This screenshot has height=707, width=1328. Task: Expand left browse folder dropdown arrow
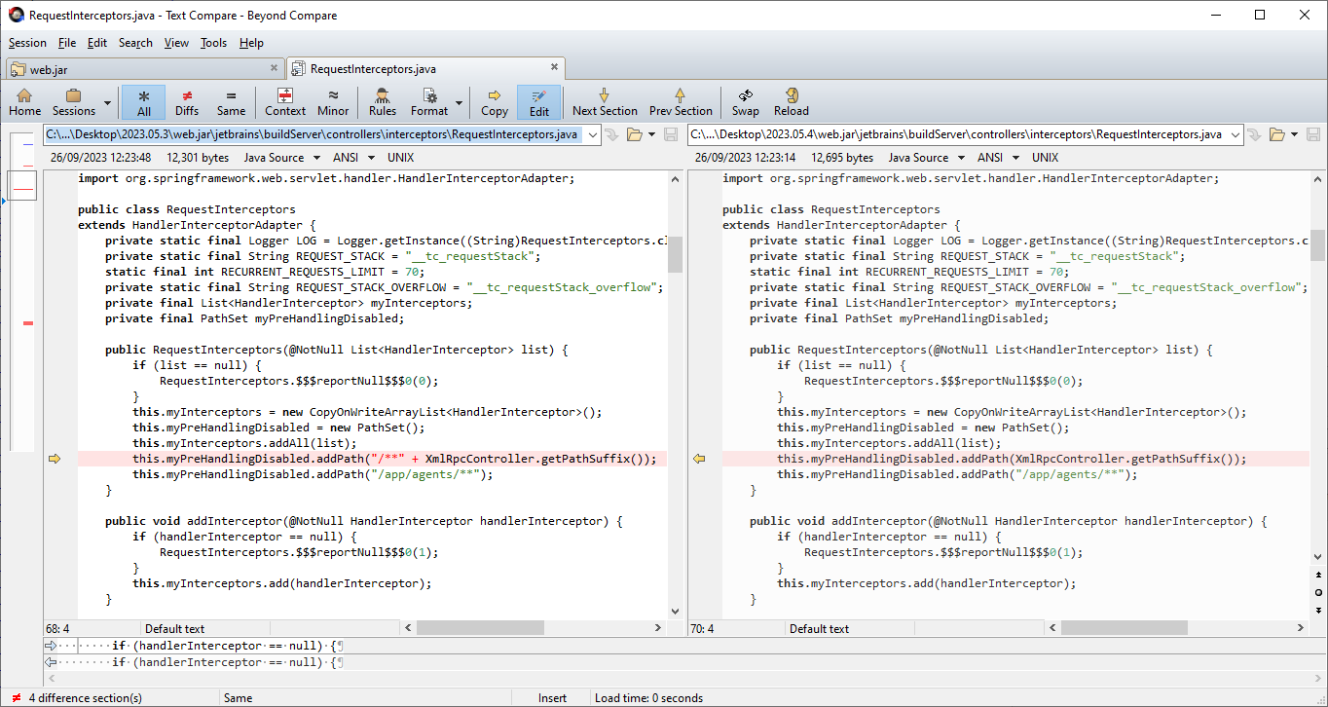(x=651, y=134)
